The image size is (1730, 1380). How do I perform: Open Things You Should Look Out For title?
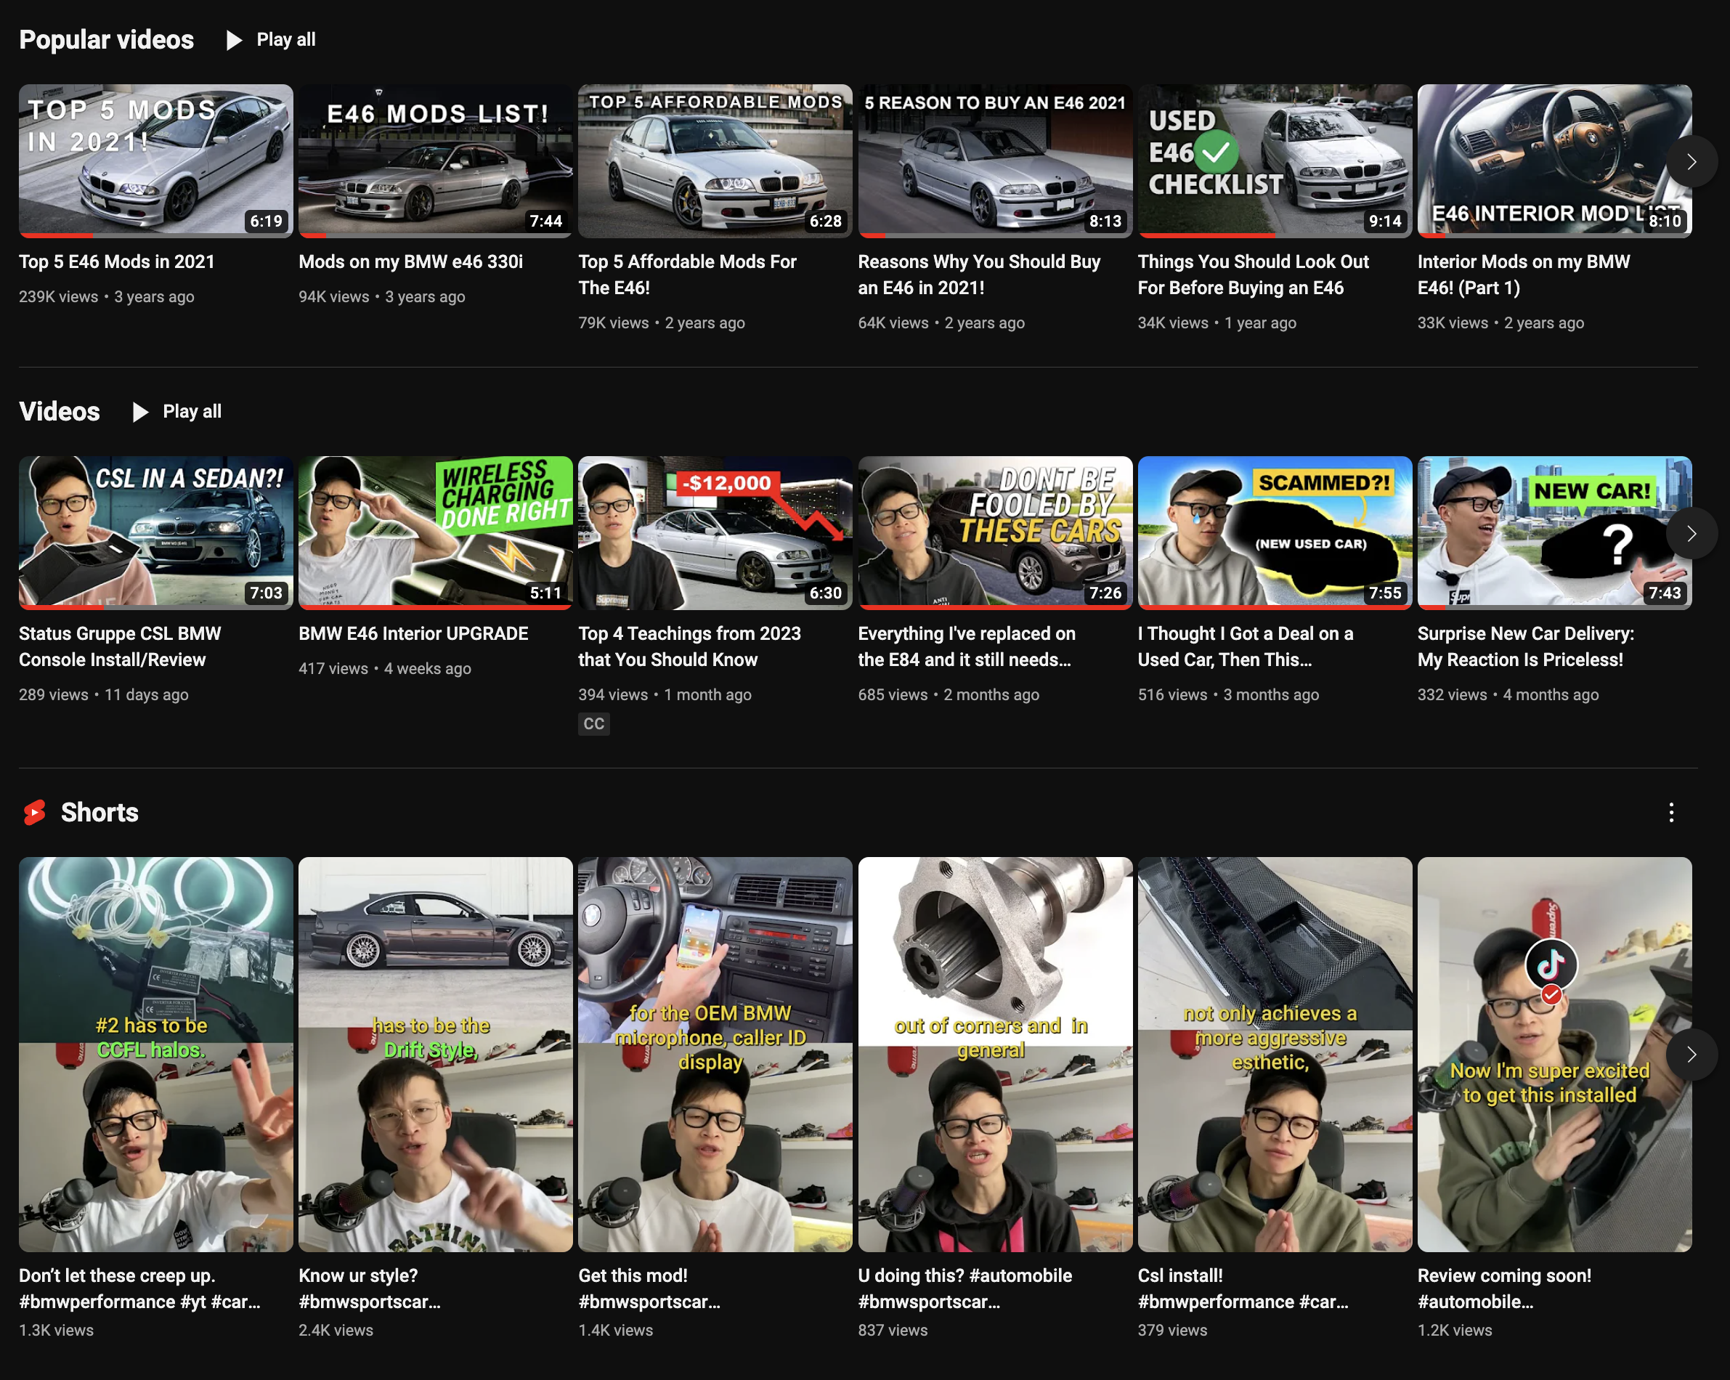pos(1254,275)
